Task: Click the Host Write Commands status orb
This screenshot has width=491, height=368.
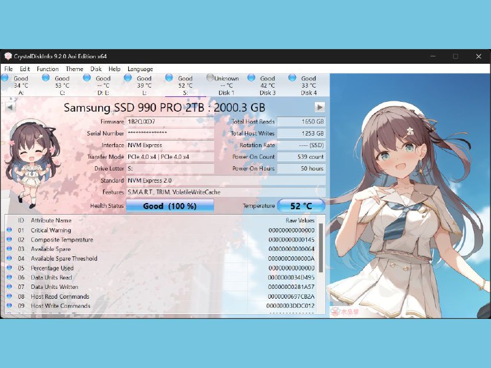Action: 9,305
